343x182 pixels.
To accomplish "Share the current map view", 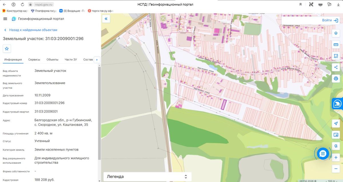I will click(x=336, y=67).
